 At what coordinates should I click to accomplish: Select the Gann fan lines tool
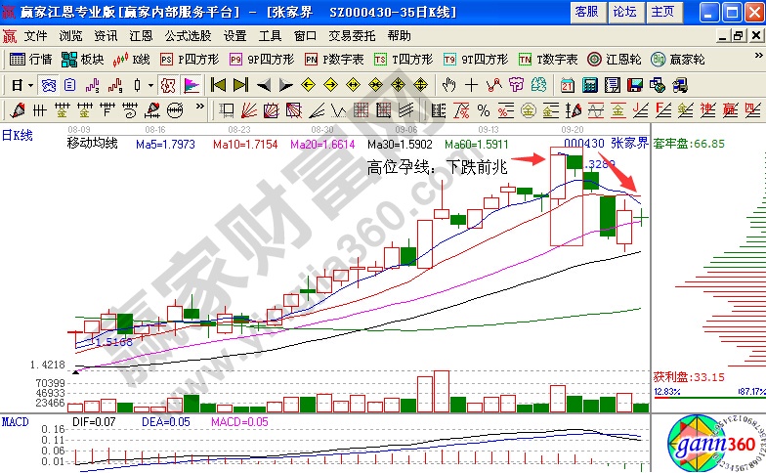[248, 111]
